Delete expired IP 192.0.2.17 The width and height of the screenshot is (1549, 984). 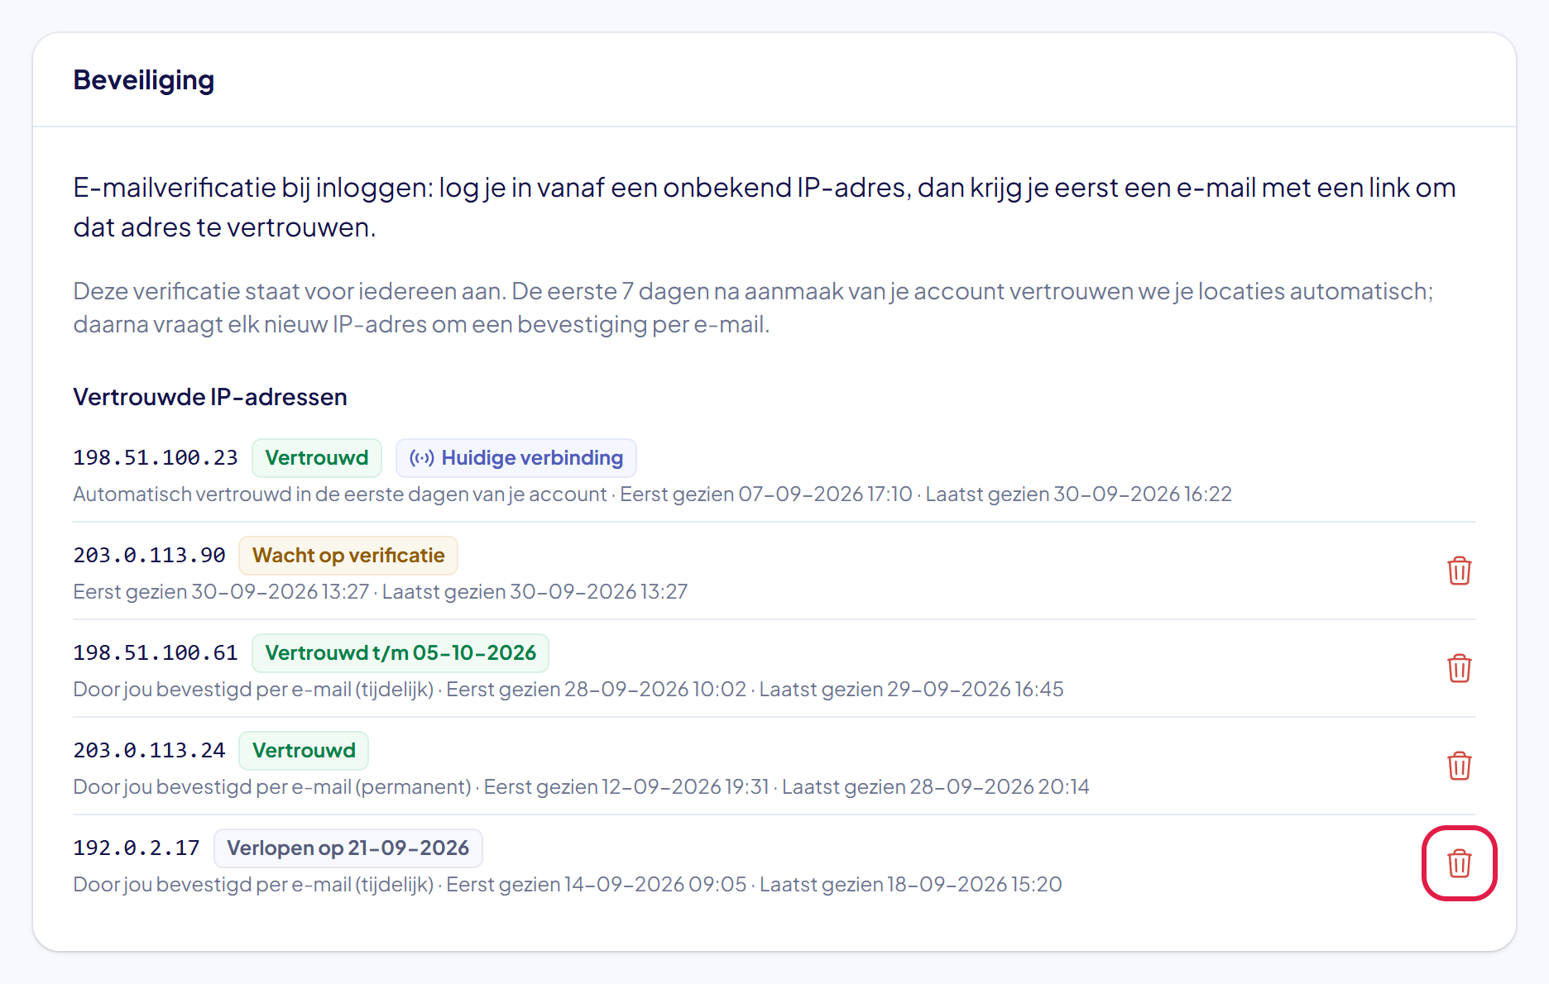click(1459, 863)
